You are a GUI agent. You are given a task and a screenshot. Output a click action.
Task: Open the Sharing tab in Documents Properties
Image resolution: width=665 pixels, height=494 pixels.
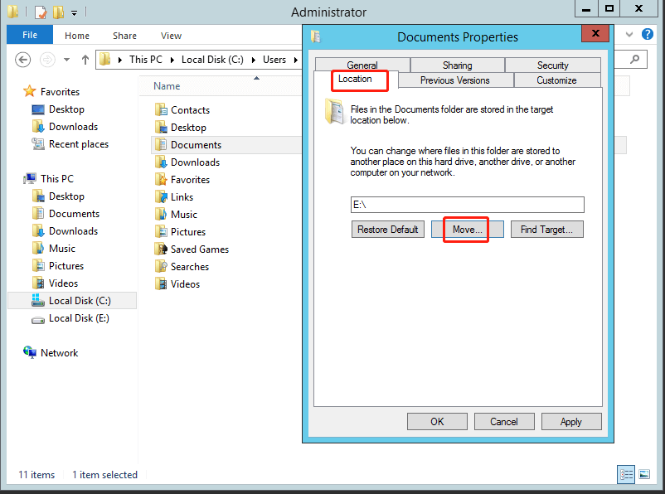pos(457,65)
